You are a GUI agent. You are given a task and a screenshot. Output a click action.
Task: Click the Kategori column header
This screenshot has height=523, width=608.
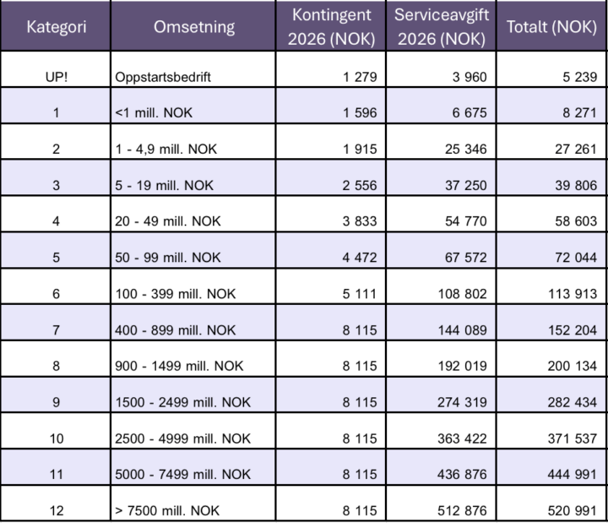[x=56, y=27]
